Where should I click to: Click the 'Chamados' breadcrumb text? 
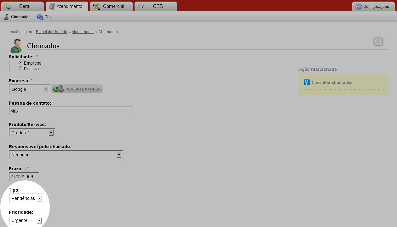tap(108, 32)
